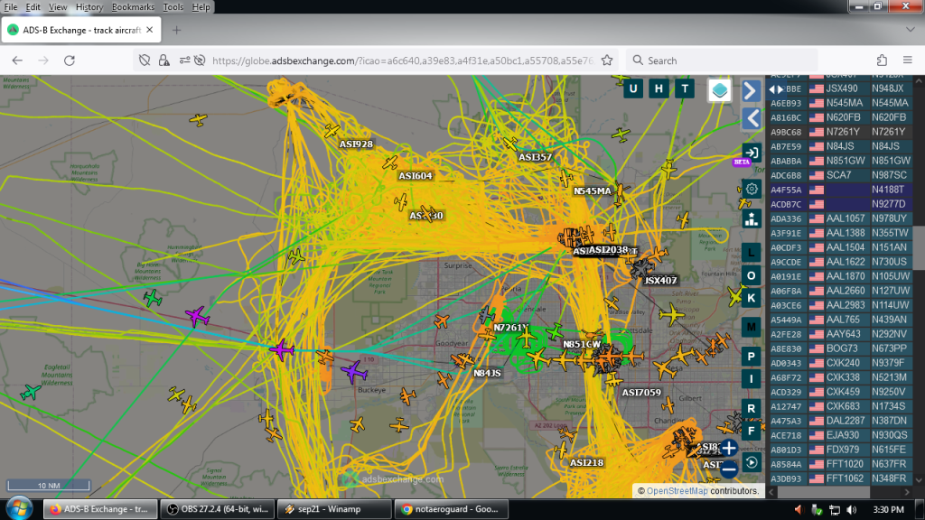The width and height of the screenshot is (925, 520).
Task: Reload the current page
Action: point(70,60)
